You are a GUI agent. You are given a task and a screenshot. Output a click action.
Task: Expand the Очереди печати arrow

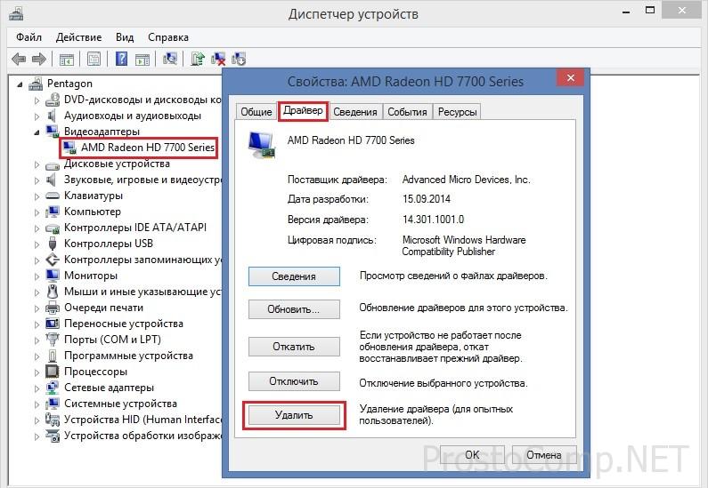[x=37, y=308]
